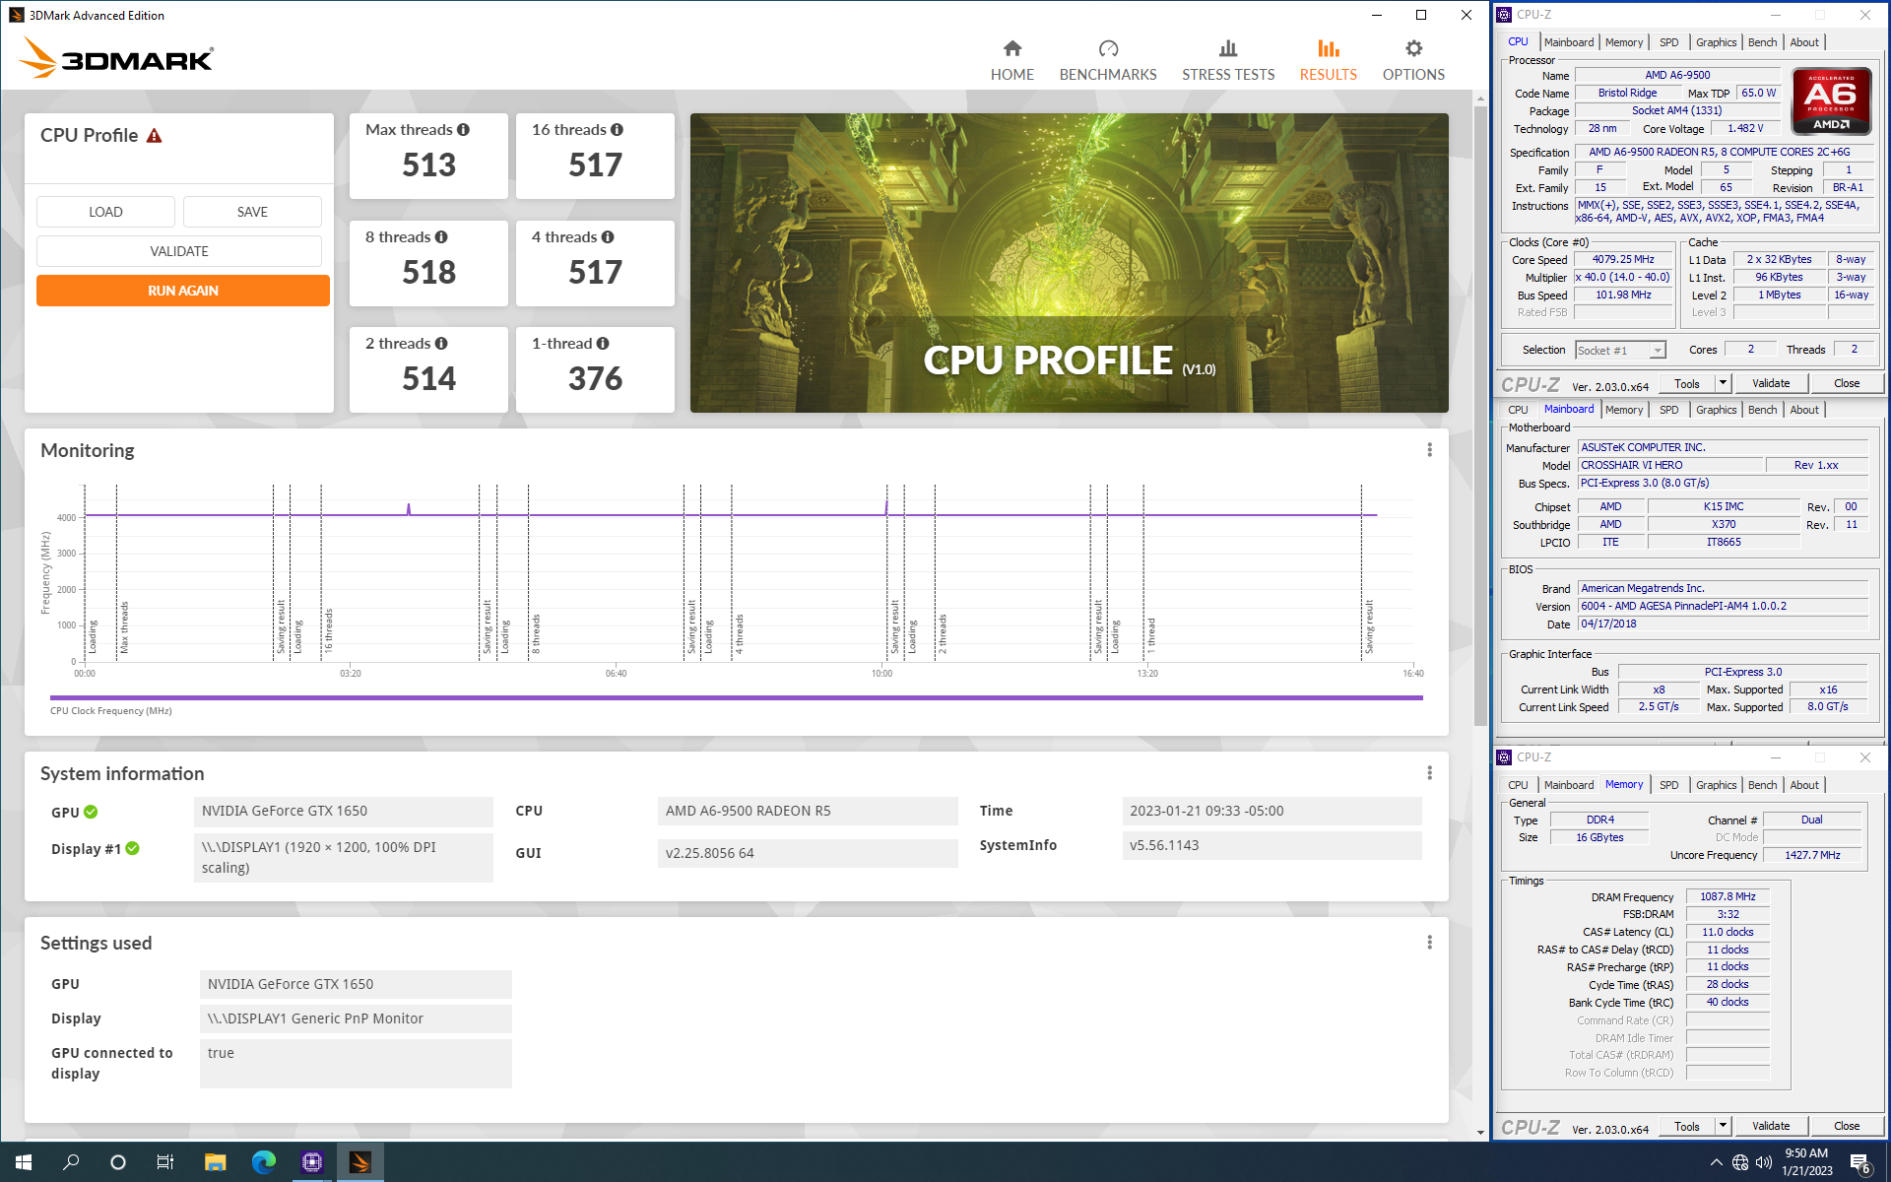Viewport: 1891px width, 1182px height.
Task: Show info for 16 threads score
Action: click(x=617, y=130)
